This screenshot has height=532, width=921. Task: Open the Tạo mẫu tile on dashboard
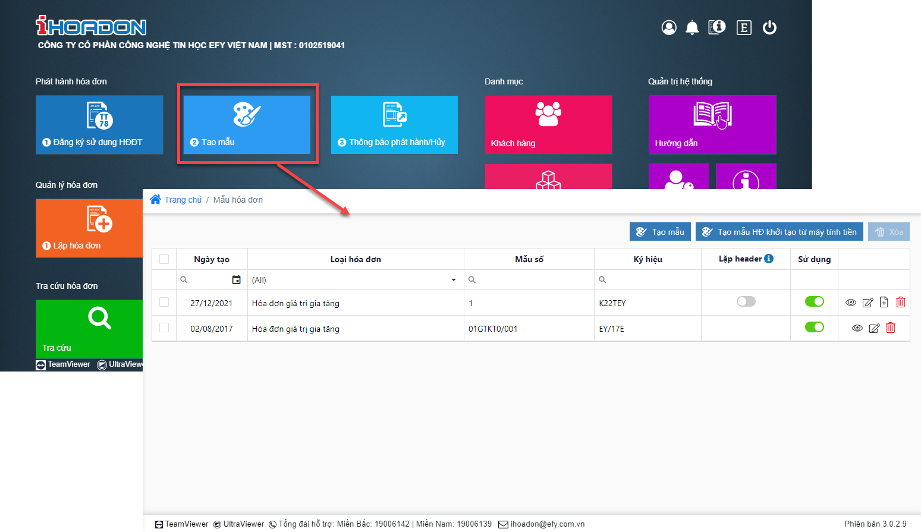click(247, 125)
